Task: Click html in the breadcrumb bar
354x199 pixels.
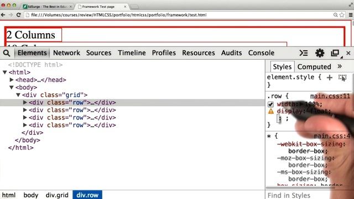Action: (x=9, y=195)
